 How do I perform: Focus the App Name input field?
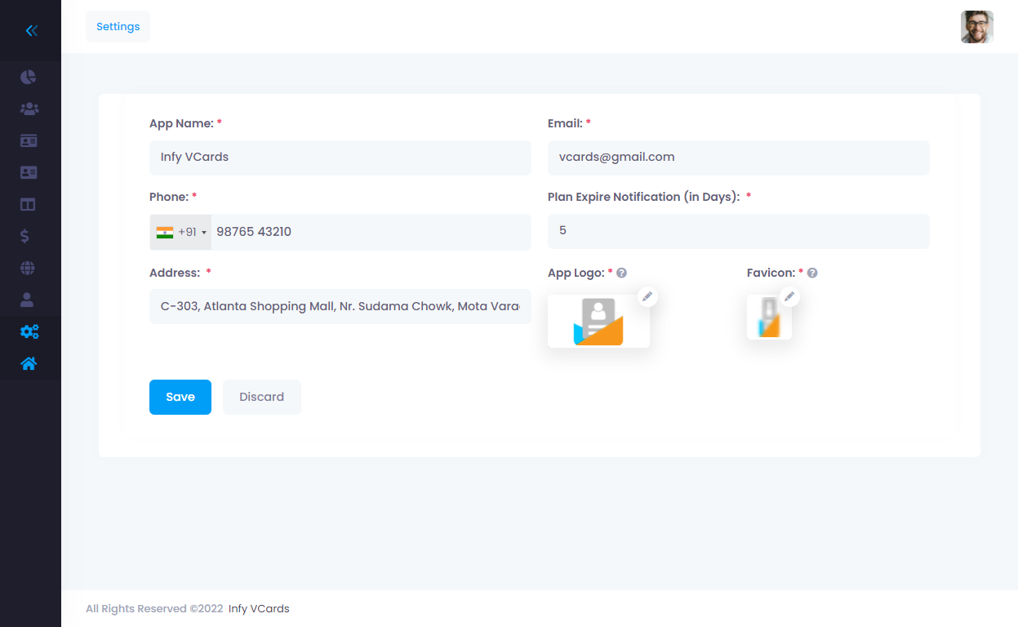[340, 158]
